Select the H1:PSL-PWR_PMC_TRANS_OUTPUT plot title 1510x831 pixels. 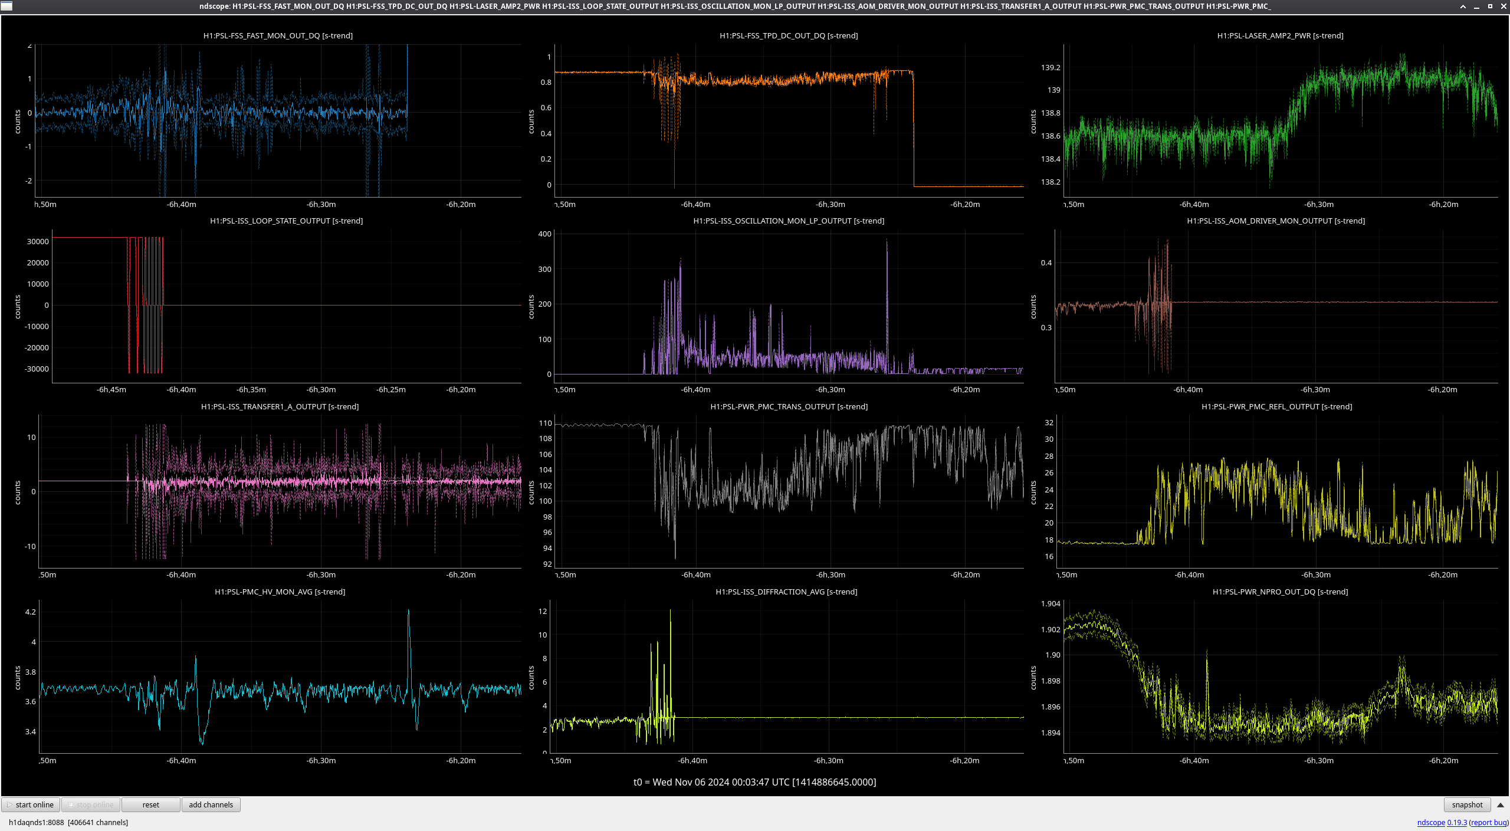[x=789, y=406]
